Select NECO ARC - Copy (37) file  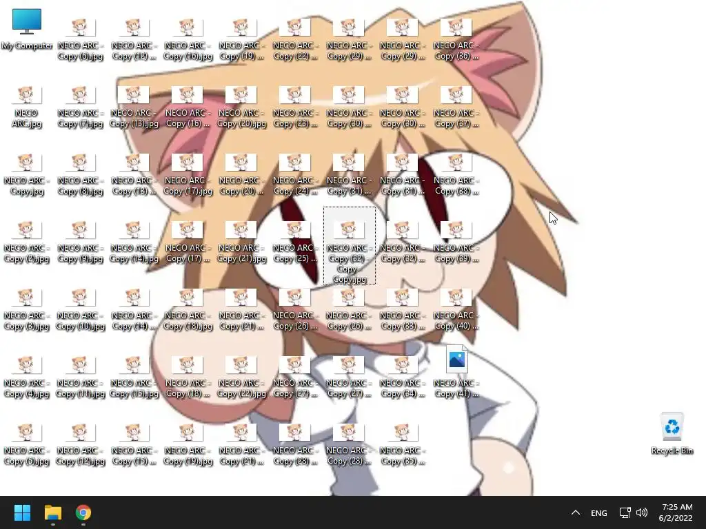point(456,107)
